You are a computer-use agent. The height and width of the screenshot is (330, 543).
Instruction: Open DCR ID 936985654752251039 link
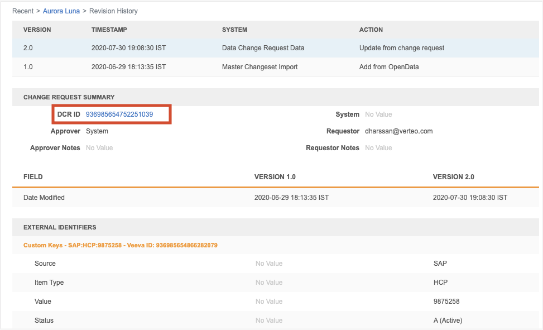point(119,114)
